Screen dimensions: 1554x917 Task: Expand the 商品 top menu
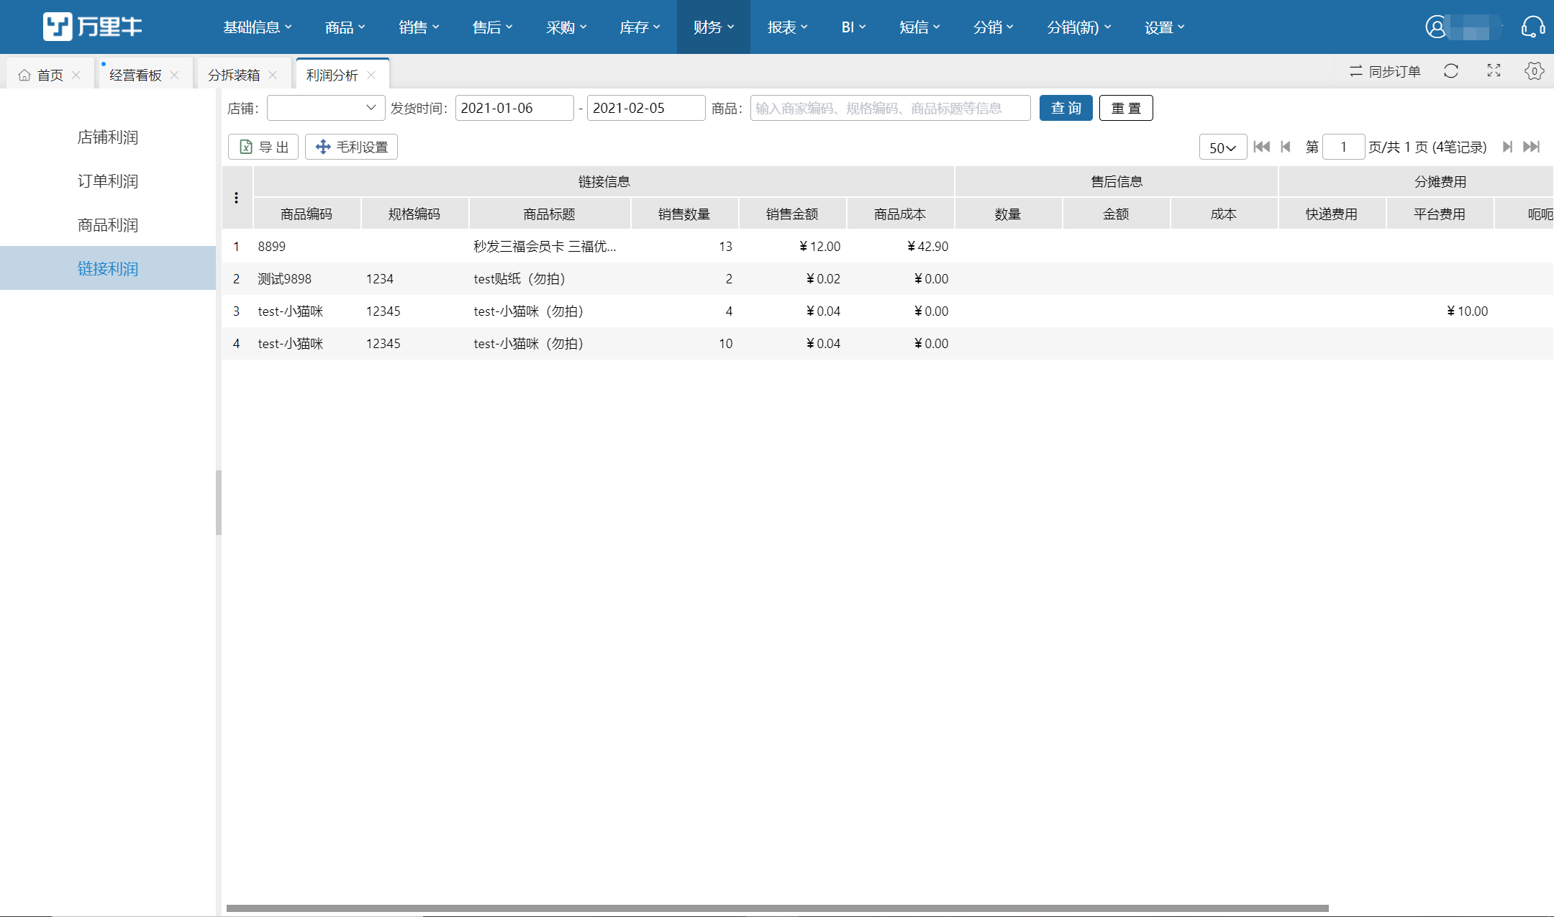point(345,27)
